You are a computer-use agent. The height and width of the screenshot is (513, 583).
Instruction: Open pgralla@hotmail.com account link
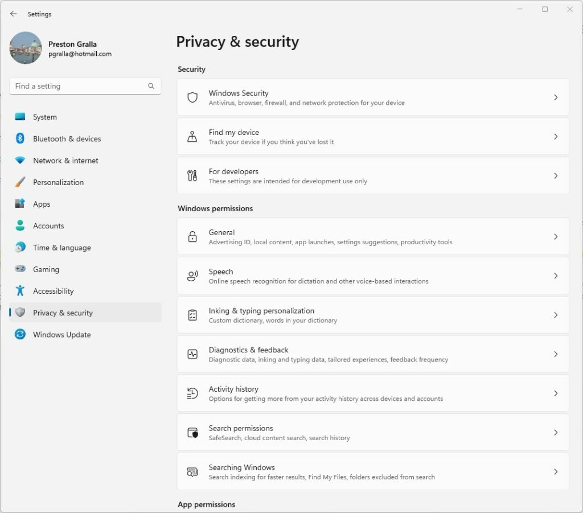point(80,54)
